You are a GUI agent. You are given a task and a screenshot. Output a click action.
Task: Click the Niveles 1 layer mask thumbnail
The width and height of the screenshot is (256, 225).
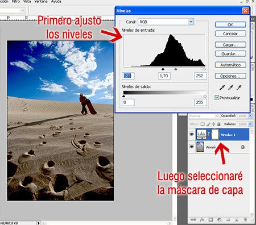(x=215, y=135)
